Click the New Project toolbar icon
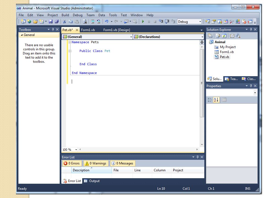264x198 pixels. (23, 21)
